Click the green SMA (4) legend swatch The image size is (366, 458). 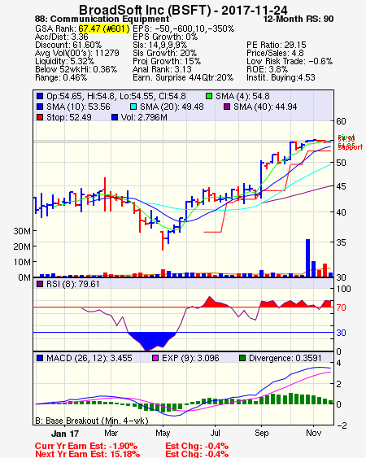click(x=209, y=96)
